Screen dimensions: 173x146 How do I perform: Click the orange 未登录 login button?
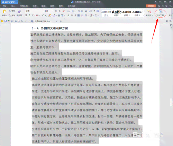point(151,6)
